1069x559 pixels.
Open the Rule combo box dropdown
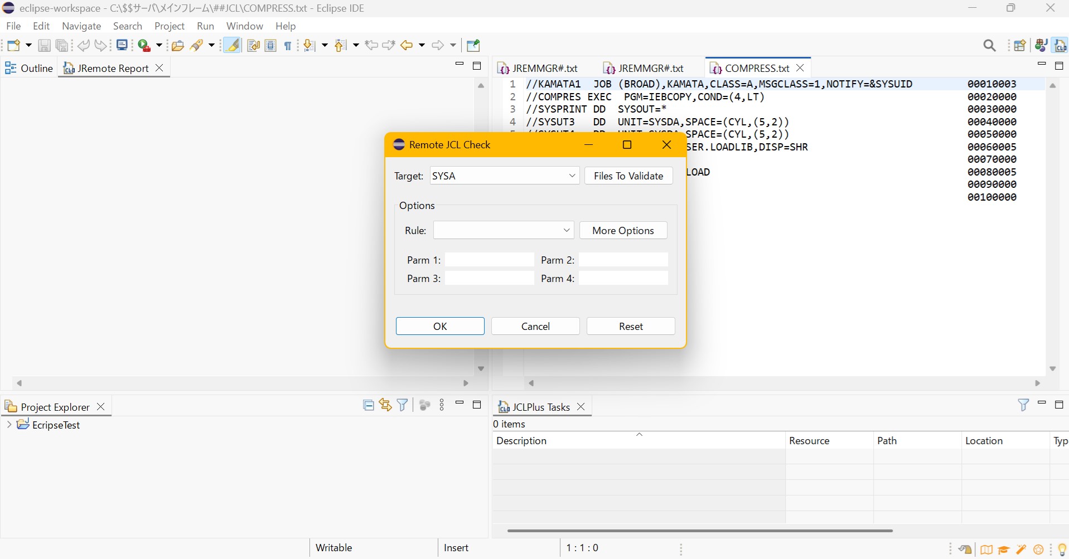pos(566,231)
